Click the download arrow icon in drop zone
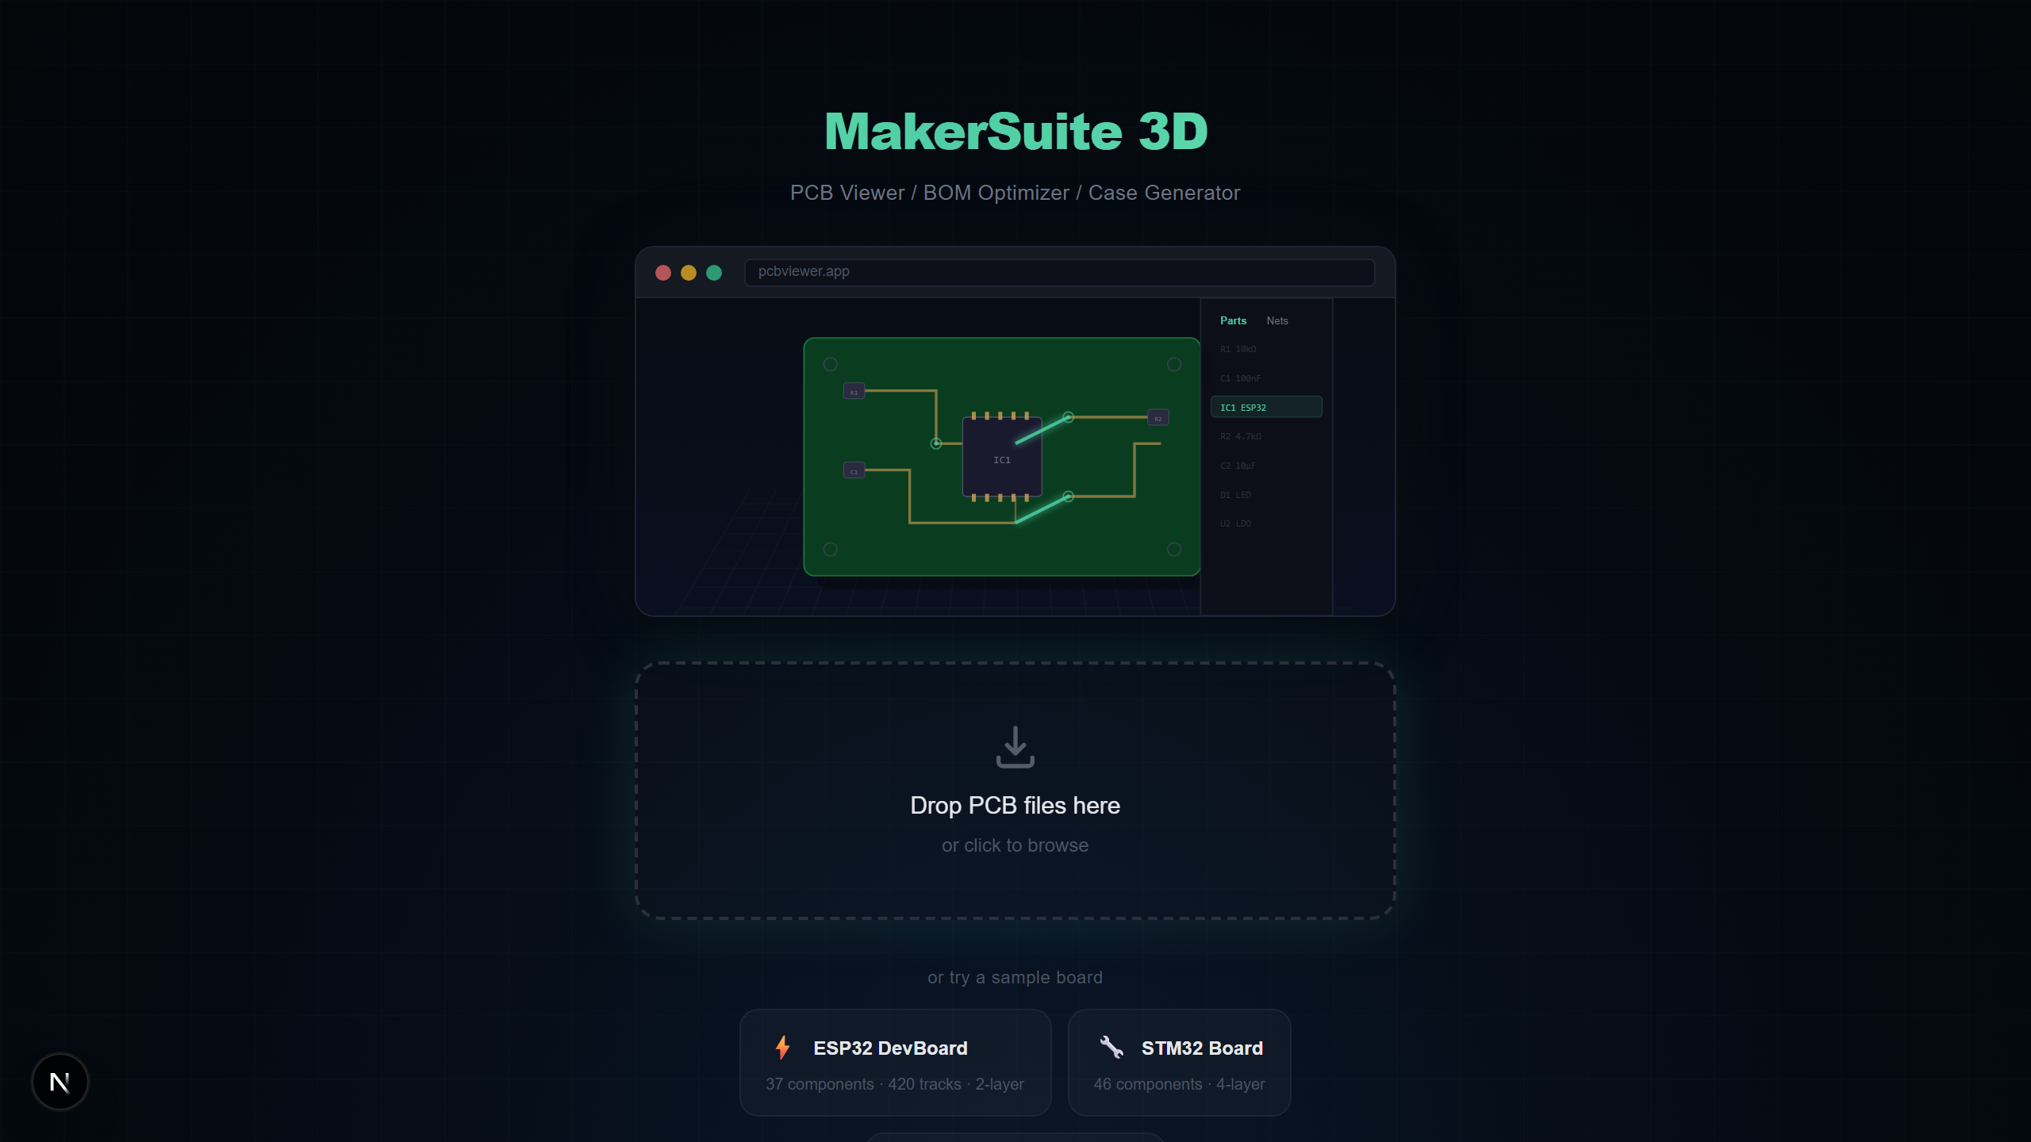Viewport: 2031px width, 1142px height. click(1015, 747)
